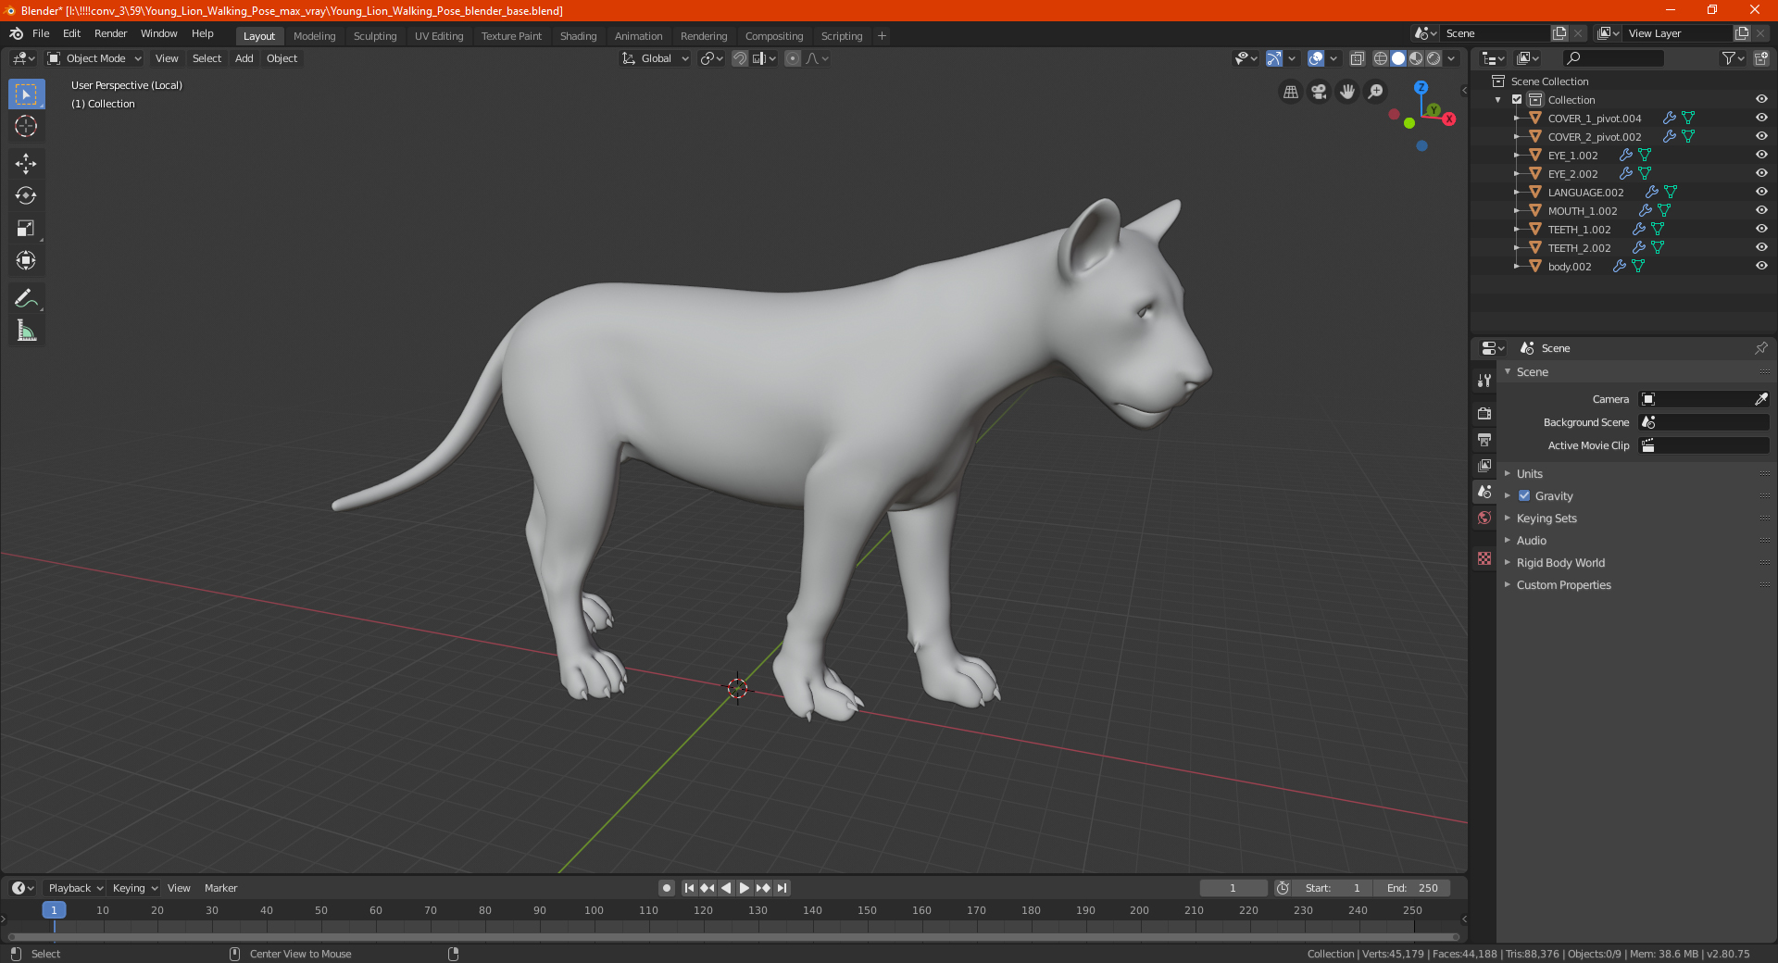This screenshot has width=1778, height=963.
Task: Open the World properties tab
Action: [1484, 518]
